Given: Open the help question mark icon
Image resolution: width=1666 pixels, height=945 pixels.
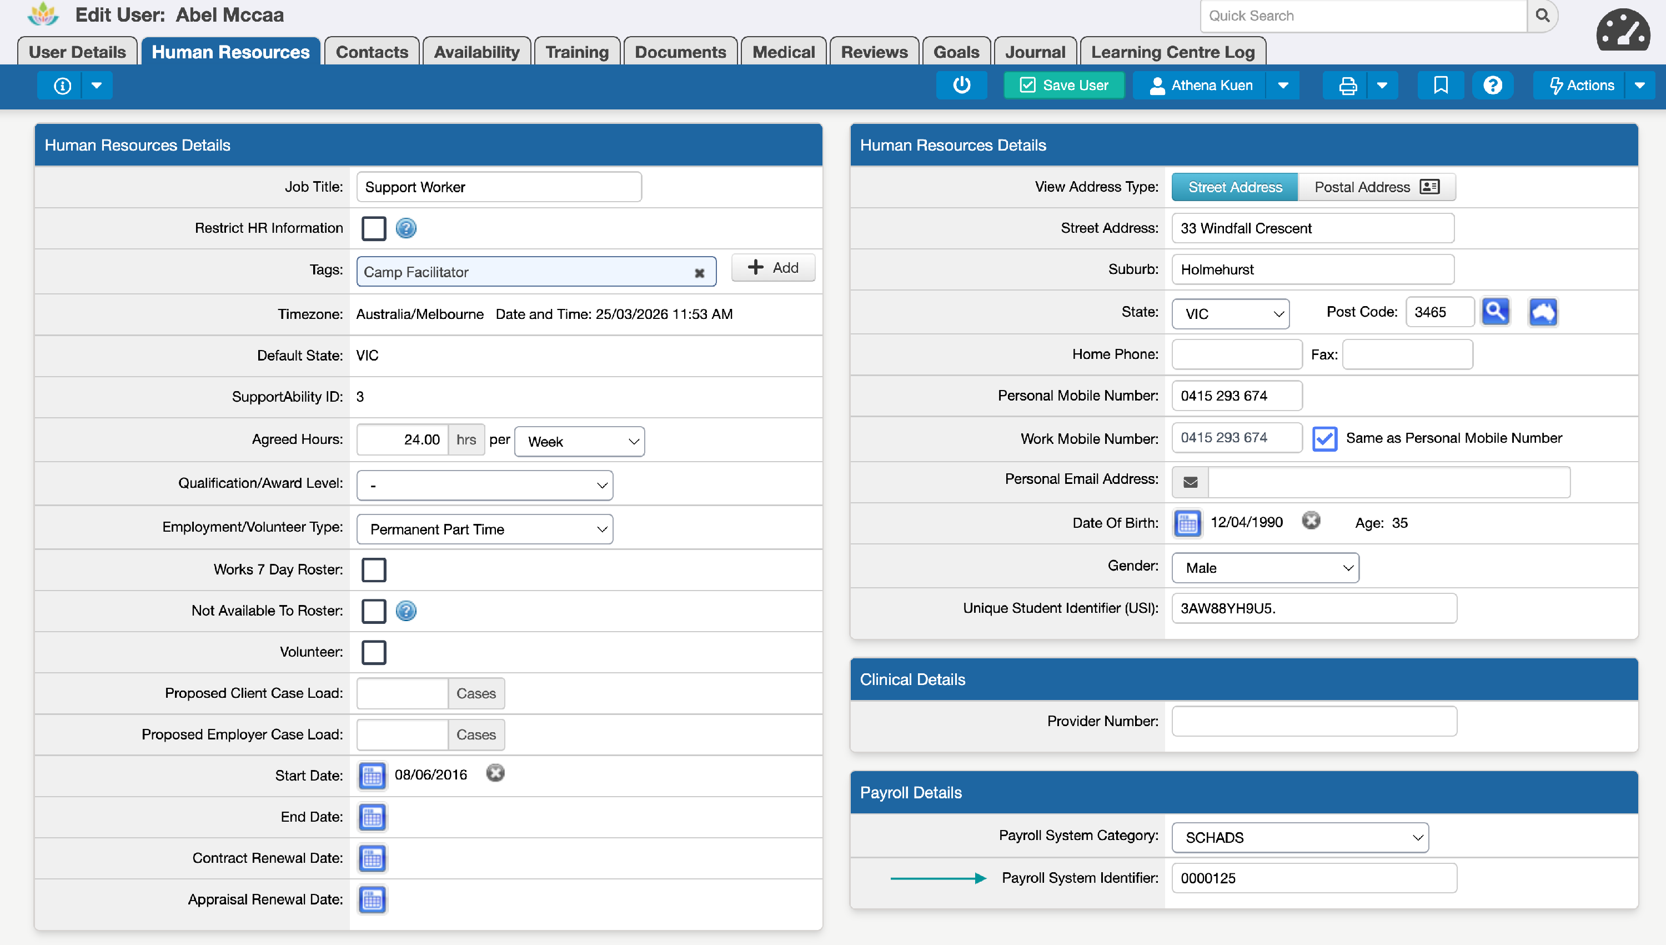Looking at the screenshot, I should (x=1492, y=85).
